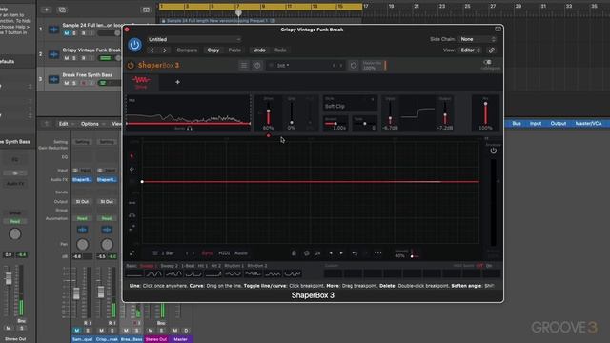Image resolution: width=610 pixels, height=343 pixels.
Task: Select the Drive shaper tab
Action: point(141,82)
